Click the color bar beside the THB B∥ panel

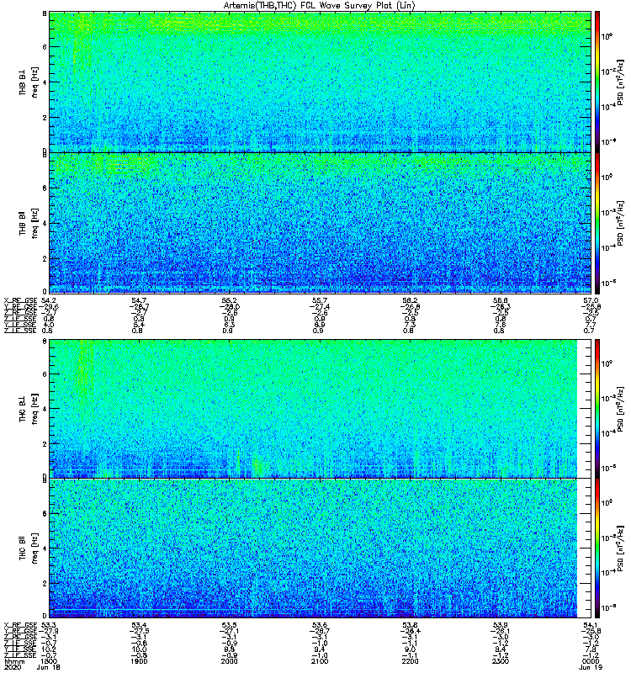597,223
